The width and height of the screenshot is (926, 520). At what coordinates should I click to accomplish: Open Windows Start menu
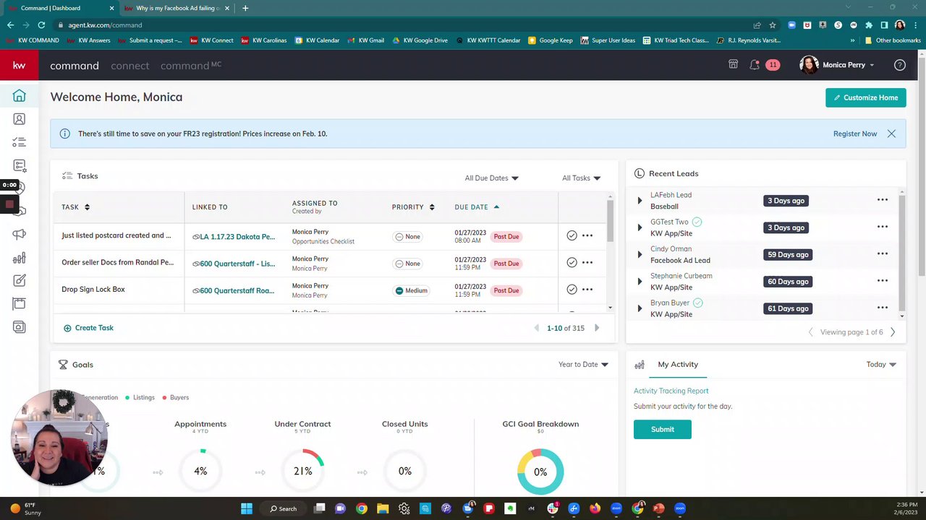247,508
